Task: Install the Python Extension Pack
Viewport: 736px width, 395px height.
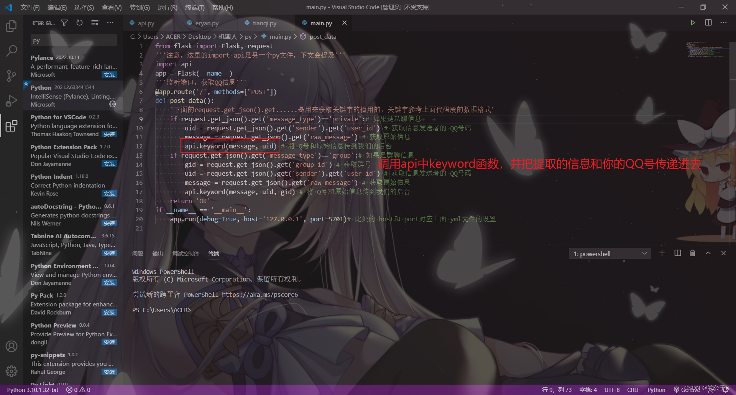Action: 109,164
